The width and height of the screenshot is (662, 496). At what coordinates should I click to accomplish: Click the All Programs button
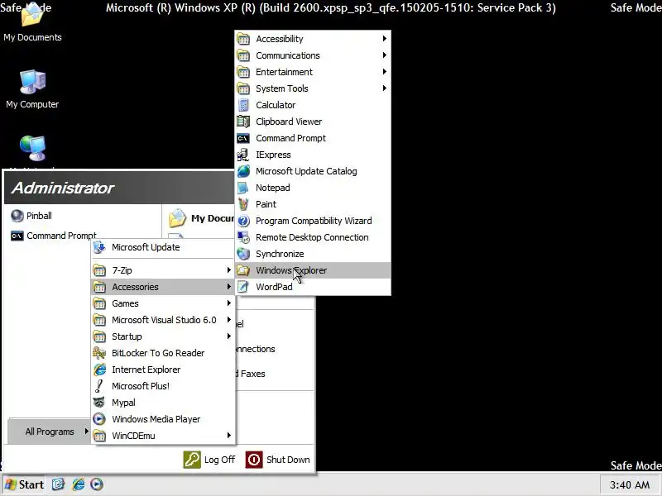tap(50, 432)
